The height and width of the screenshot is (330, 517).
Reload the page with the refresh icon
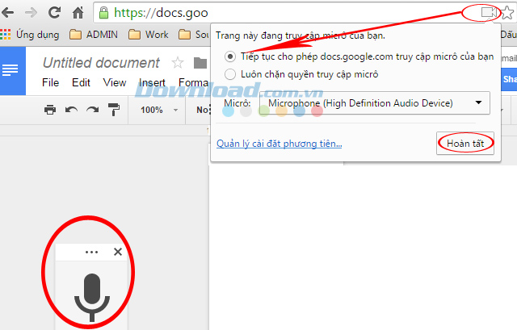click(54, 13)
